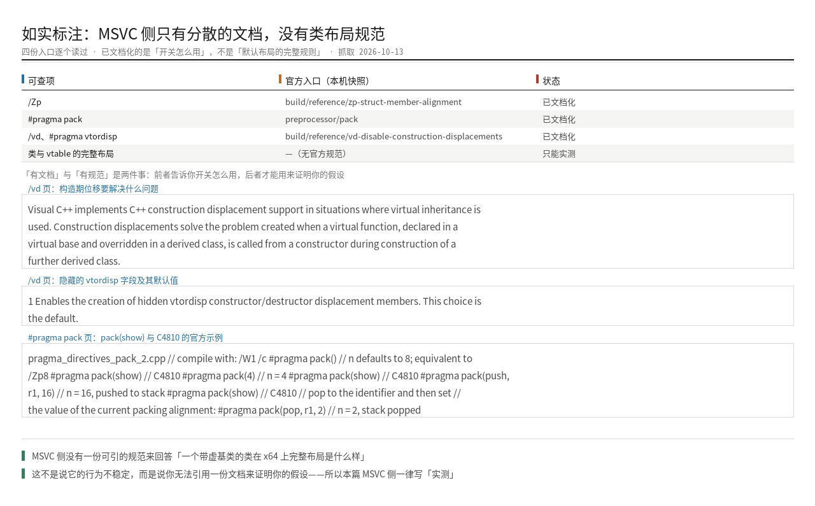Click the preprocessor/pack path
Screen dimensions: 815x506
coord(322,119)
